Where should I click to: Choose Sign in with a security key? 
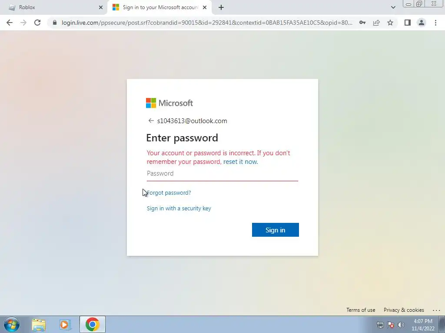(x=179, y=209)
